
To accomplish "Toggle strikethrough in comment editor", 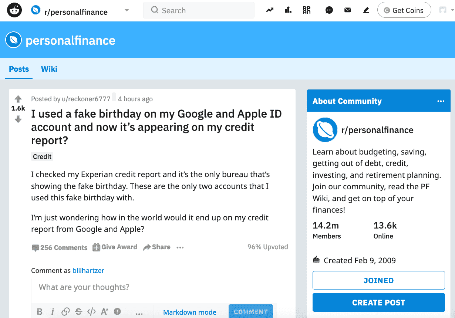I will click(x=78, y=312).
